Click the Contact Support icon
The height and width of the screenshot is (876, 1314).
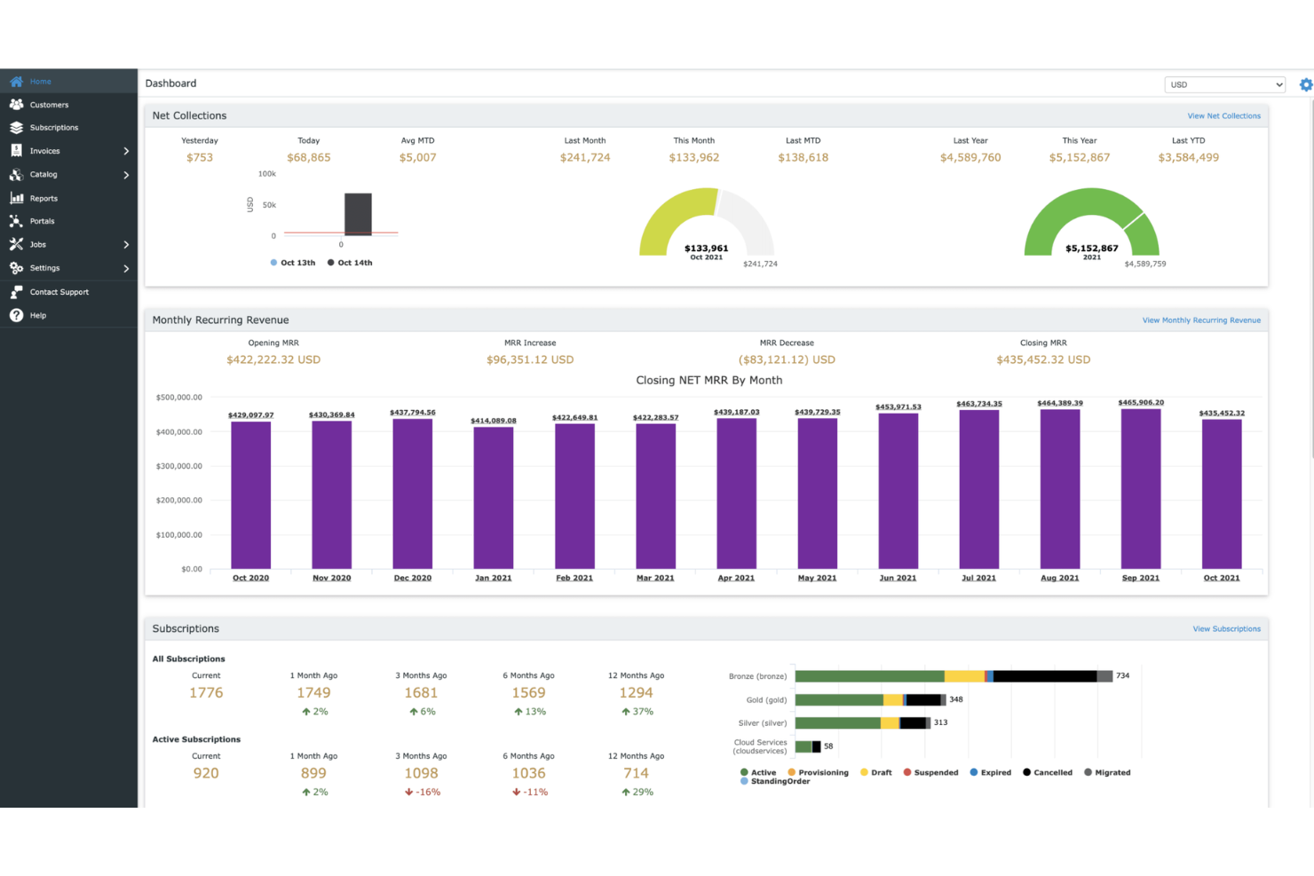[16, 292]
